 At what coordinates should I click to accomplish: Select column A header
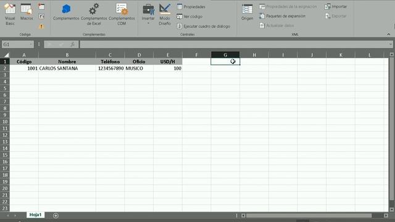point(24,55)
